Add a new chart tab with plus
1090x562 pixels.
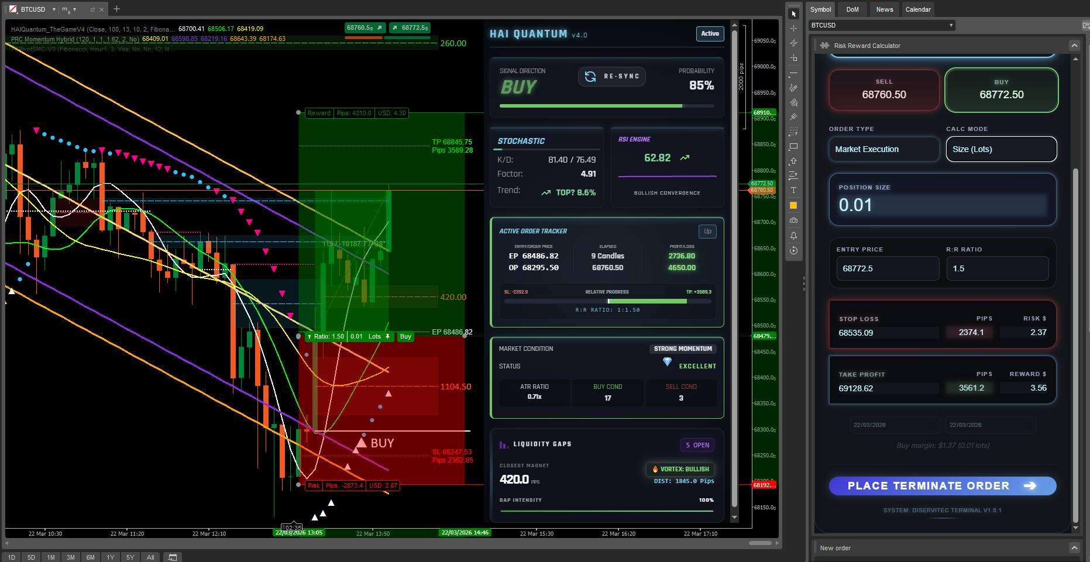tap(116, 9)
